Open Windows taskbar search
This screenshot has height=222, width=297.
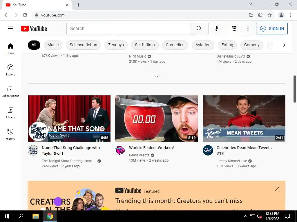pos(21,216)
